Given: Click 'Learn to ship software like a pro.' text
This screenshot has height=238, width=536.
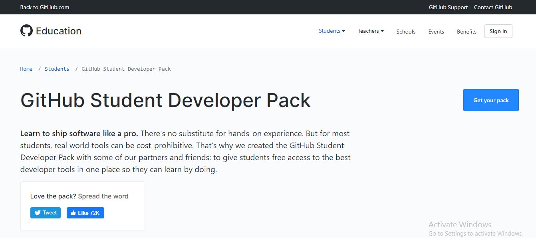Looking at the screenshot, I should click(79, 133).
